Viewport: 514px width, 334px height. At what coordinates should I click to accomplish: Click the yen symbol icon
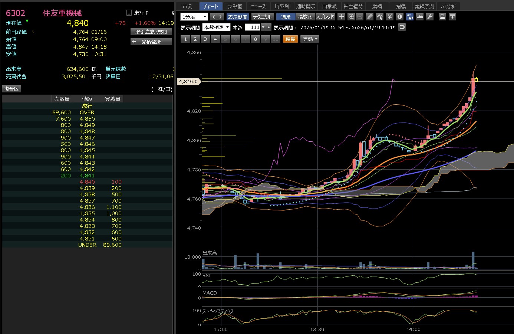pyautogui.click(x=389, y=17)
